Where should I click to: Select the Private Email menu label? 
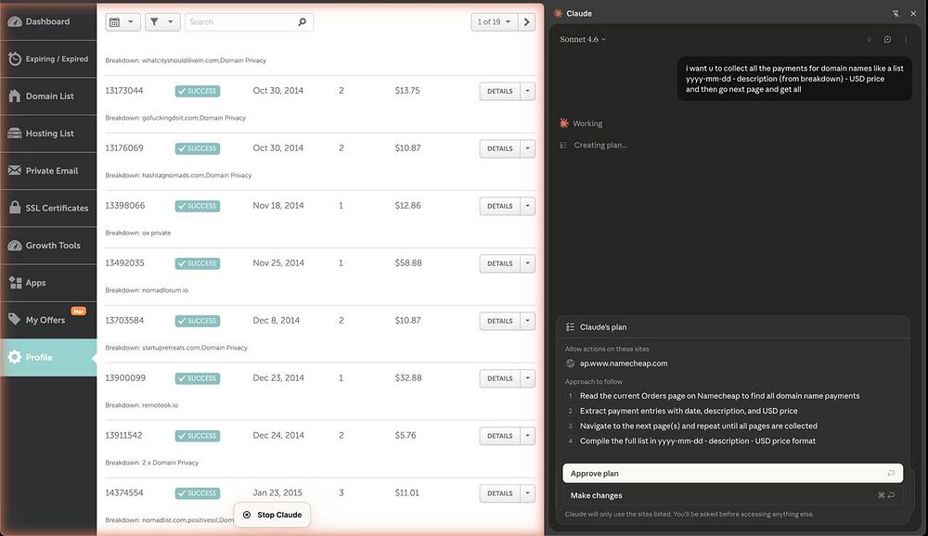pyautogui.click(x=52, y=171)
